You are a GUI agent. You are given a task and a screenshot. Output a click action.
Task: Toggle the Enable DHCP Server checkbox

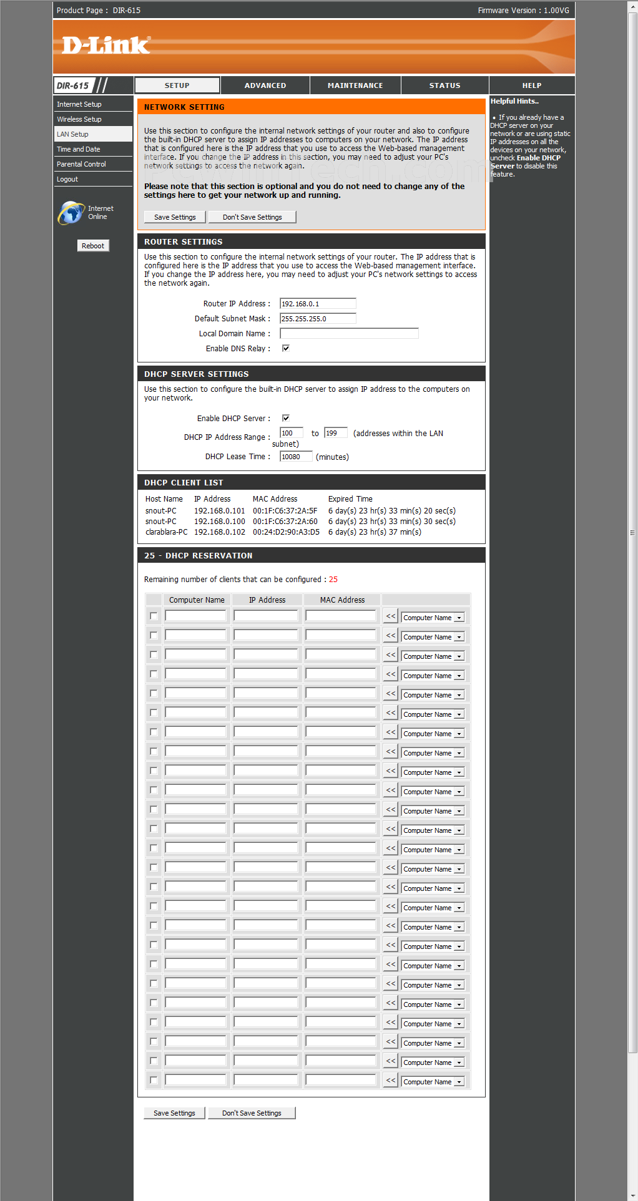(x=286, y=418)
